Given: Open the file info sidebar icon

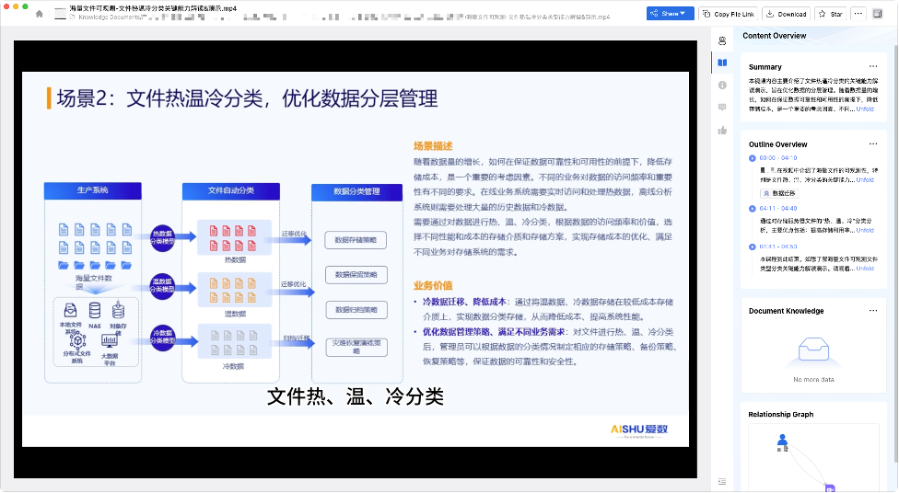Looking at the screenshot, I should pyautogui.click(x=722, y=85).
